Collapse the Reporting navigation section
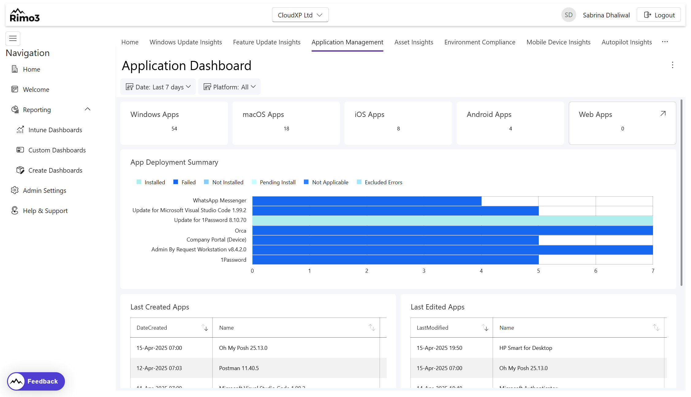The height and width of the screenshot is (397, 691). (x=88, y=109)
